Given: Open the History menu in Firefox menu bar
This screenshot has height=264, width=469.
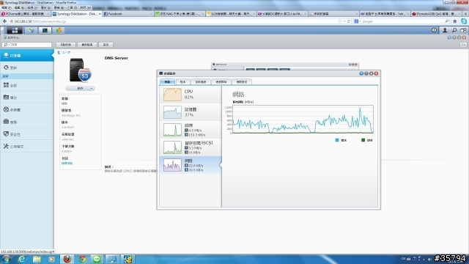Looking at the screenshot, I should (x=45, y=8).
